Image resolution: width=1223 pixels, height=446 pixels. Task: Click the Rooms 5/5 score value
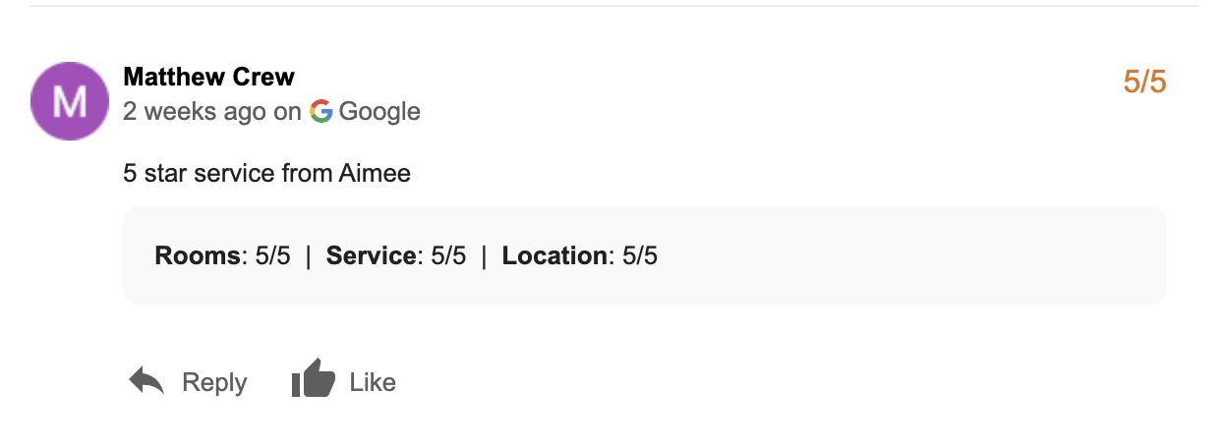(272, 256)
